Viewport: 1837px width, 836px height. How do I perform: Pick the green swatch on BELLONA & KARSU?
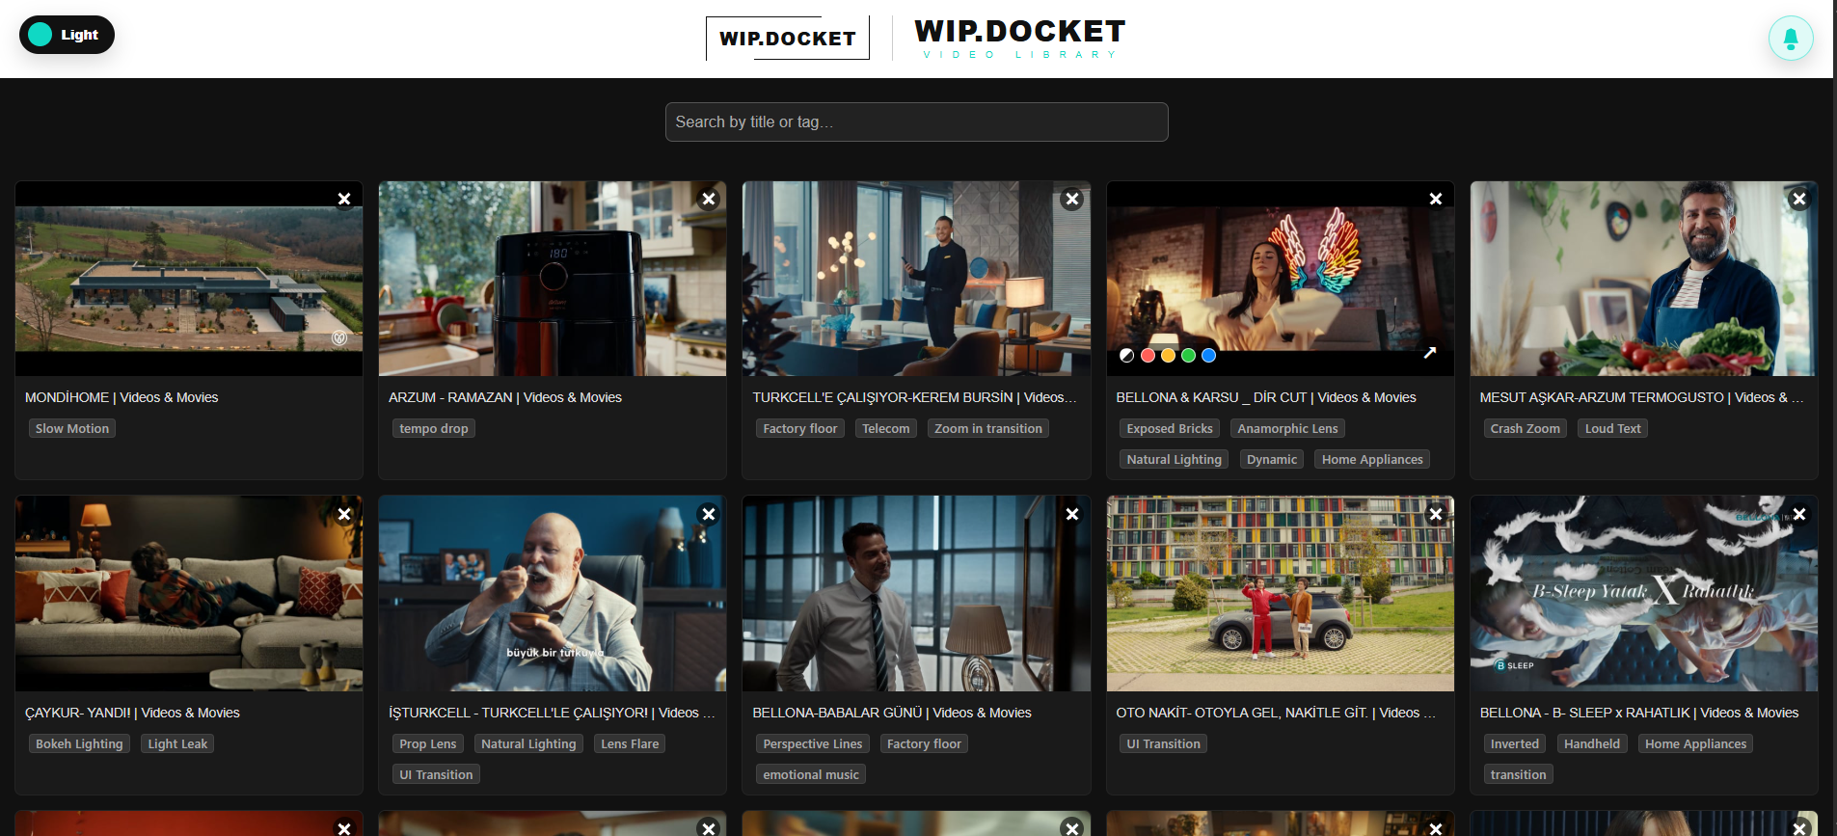[1188, 355]
